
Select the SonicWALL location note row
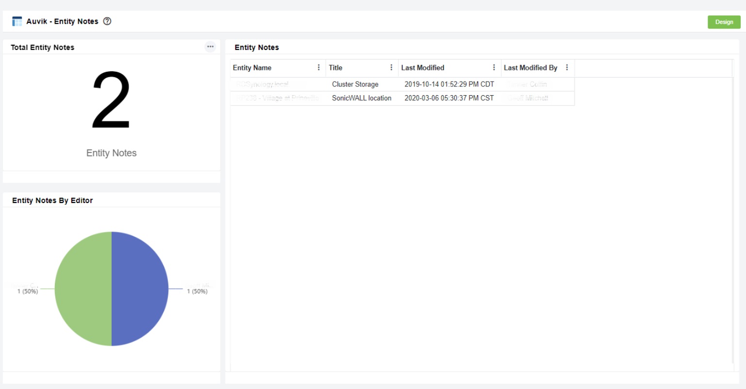click(x=361, y=98)
